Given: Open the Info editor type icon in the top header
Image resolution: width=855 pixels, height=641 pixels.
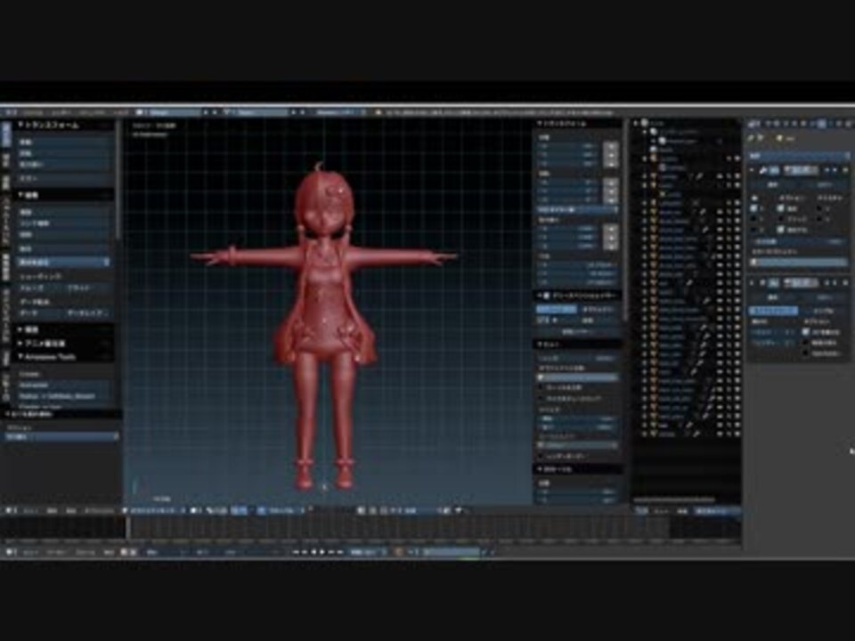Looking at the screenshot, I should [9, 112].
